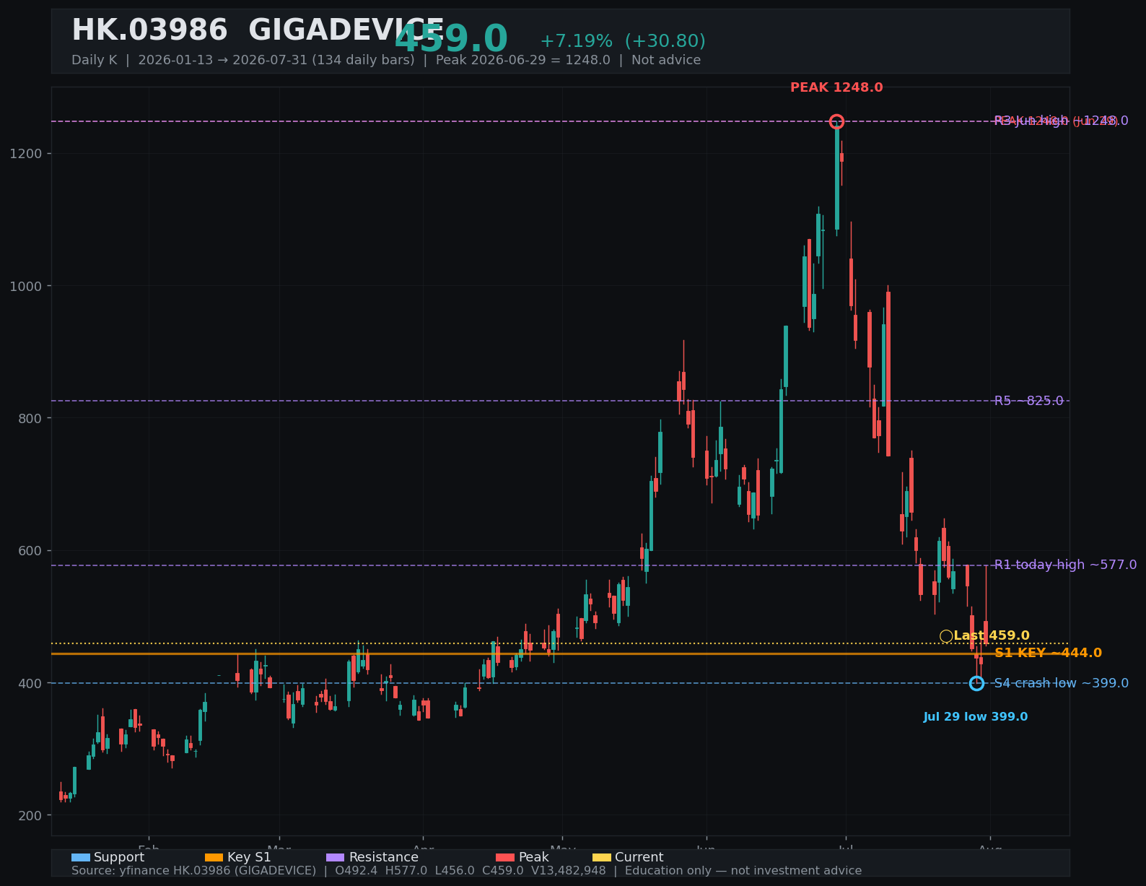Click the 600 y-axis tick label
The width and height of the screenshot is (1146, 886).
30,551
